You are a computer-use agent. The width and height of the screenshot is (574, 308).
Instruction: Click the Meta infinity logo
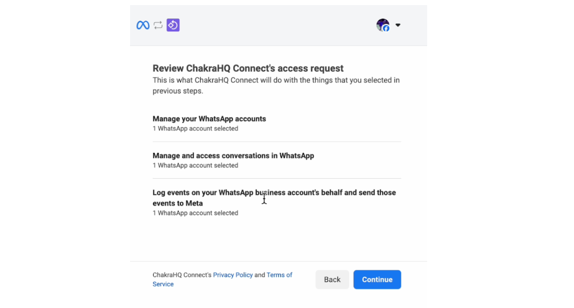click(x=143, y=25)
